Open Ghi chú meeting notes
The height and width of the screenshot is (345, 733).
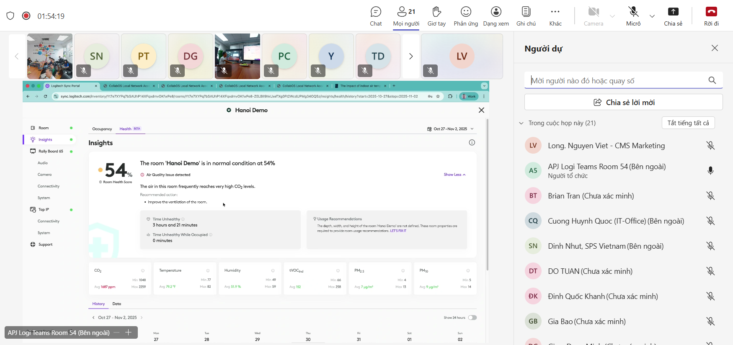tap(526, 16)
